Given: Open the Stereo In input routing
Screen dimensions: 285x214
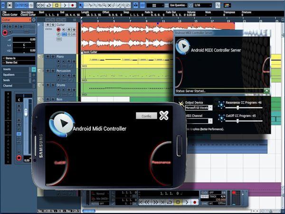Looking at the screenshot, I should [19, 58].
